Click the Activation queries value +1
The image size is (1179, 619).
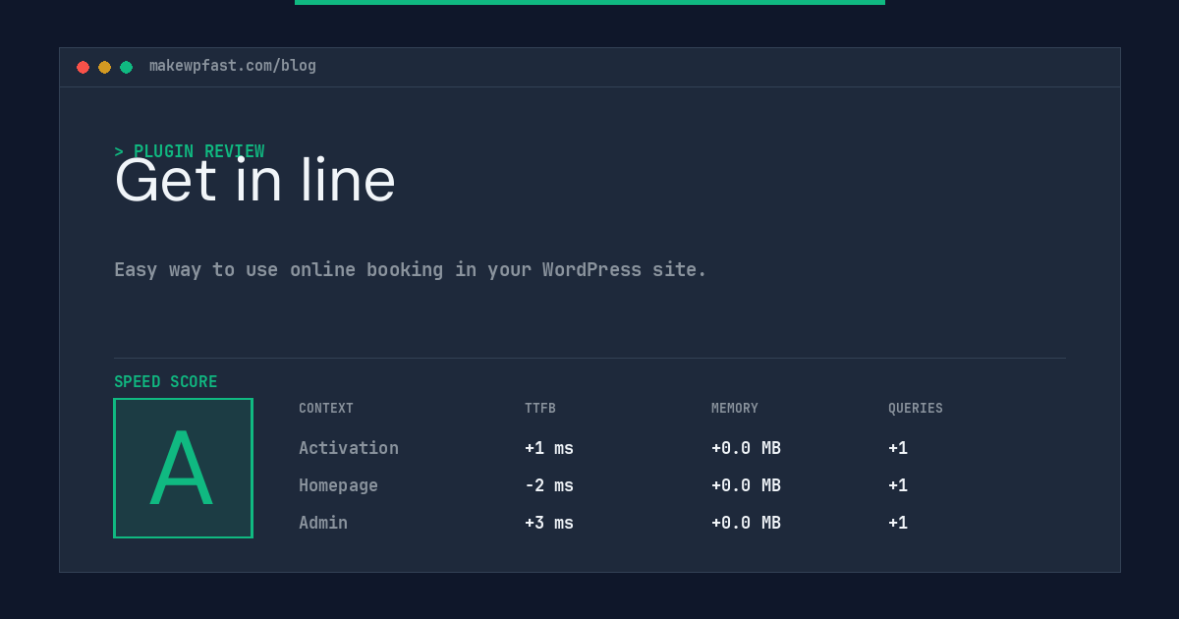[898, 448]
